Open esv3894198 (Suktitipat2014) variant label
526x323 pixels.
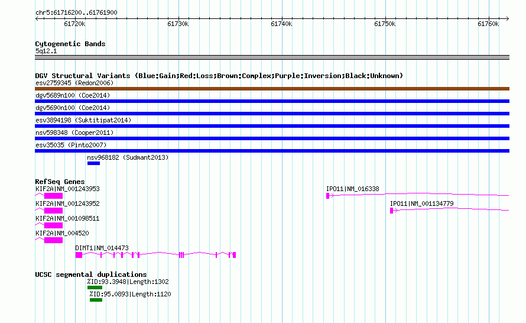[x=83, y=120]
